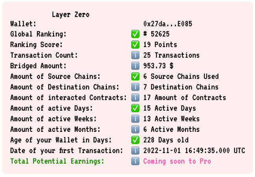Click the info icon for active Months
This screenshot has width=255, height=177.
135,130
